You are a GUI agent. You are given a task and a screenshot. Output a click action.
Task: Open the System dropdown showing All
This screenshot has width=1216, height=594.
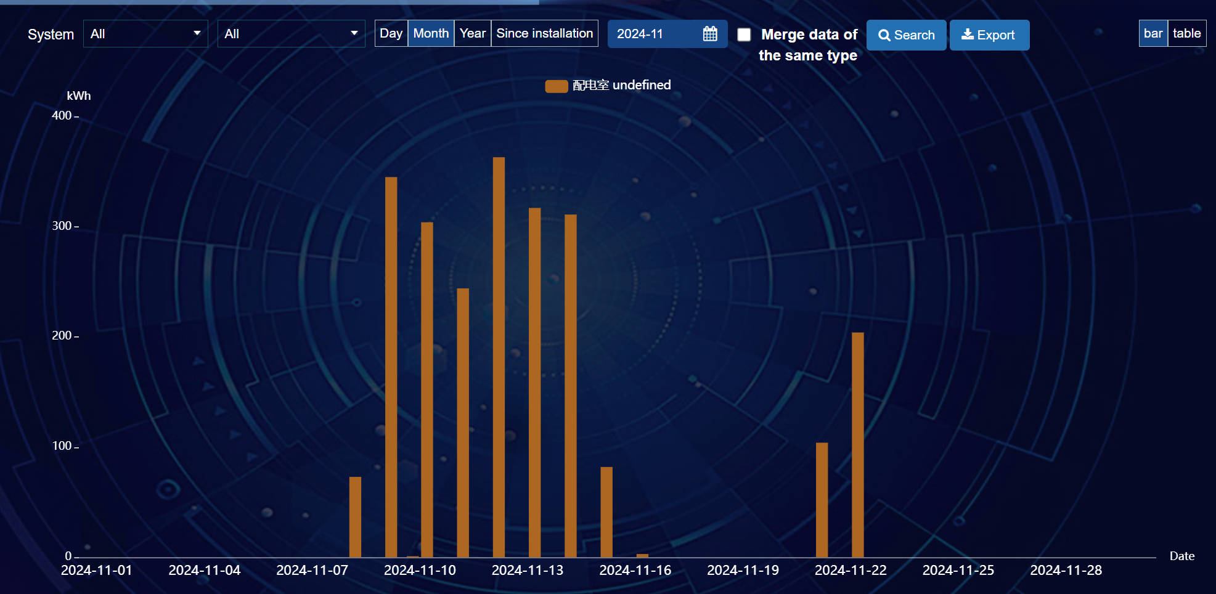[145, 34]
